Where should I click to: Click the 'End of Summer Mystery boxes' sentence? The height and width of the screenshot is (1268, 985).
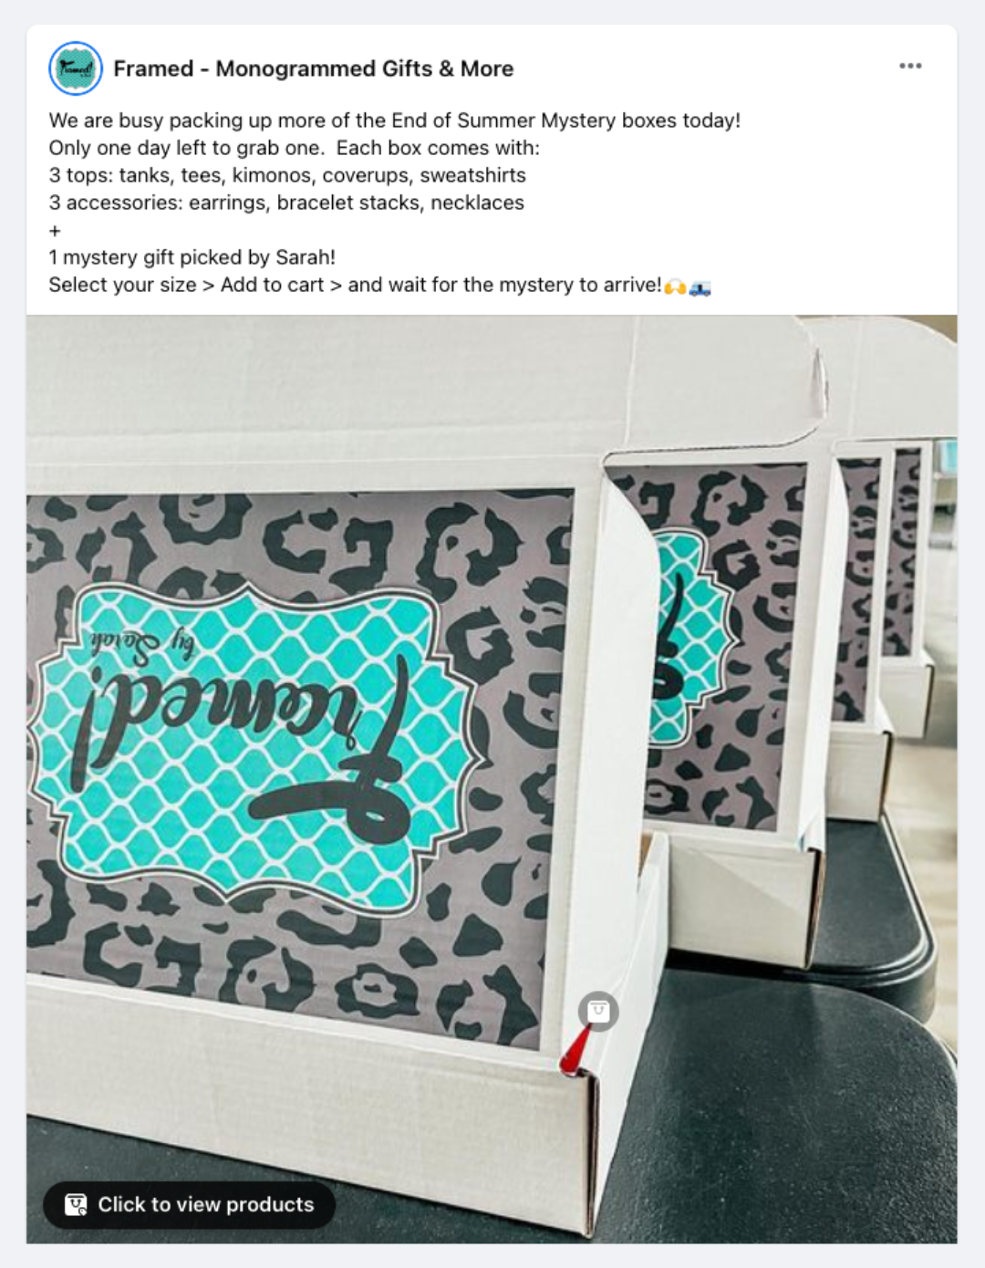coord(395,120)
